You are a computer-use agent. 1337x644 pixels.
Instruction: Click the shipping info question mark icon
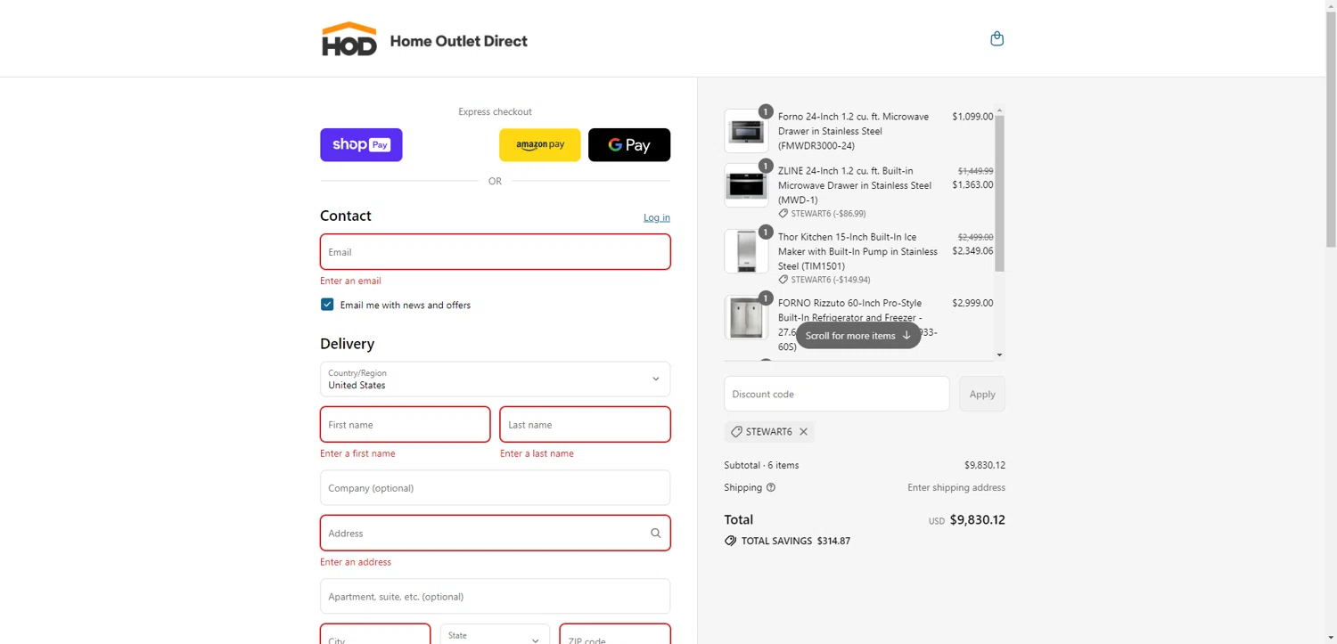pos(771,487)
